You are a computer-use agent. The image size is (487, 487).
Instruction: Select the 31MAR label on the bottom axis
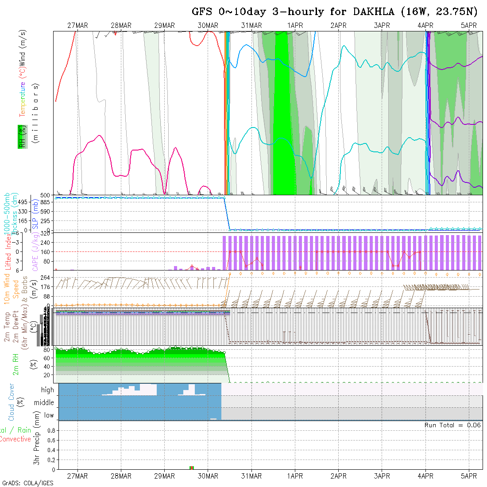(251, 476)
